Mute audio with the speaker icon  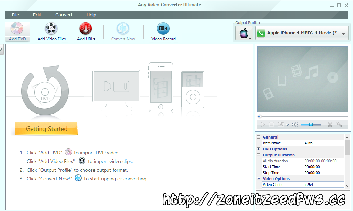pos(295,125)
